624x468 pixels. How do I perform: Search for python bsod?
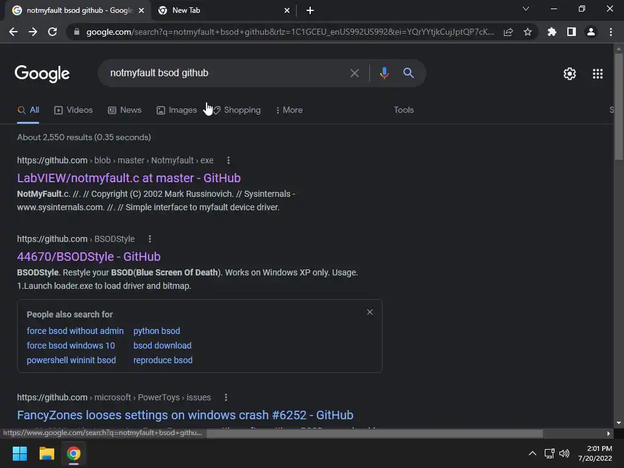click(x=157, y=331)
